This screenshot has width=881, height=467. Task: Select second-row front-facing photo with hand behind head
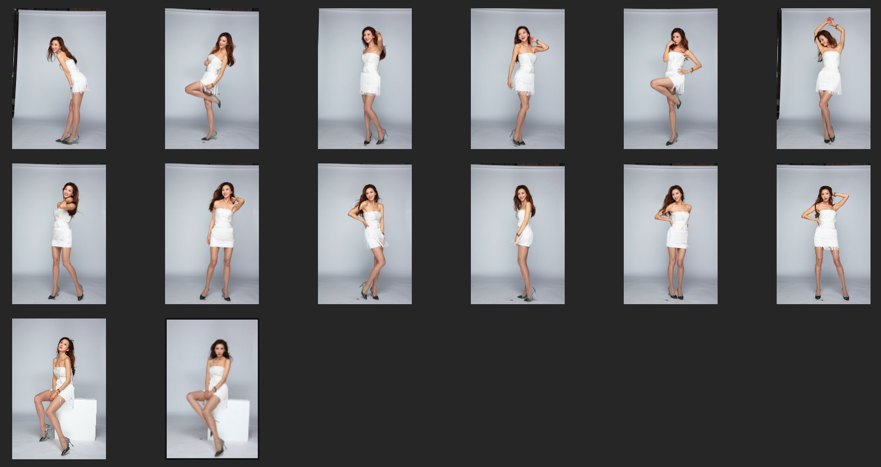(x=212, y=234)
